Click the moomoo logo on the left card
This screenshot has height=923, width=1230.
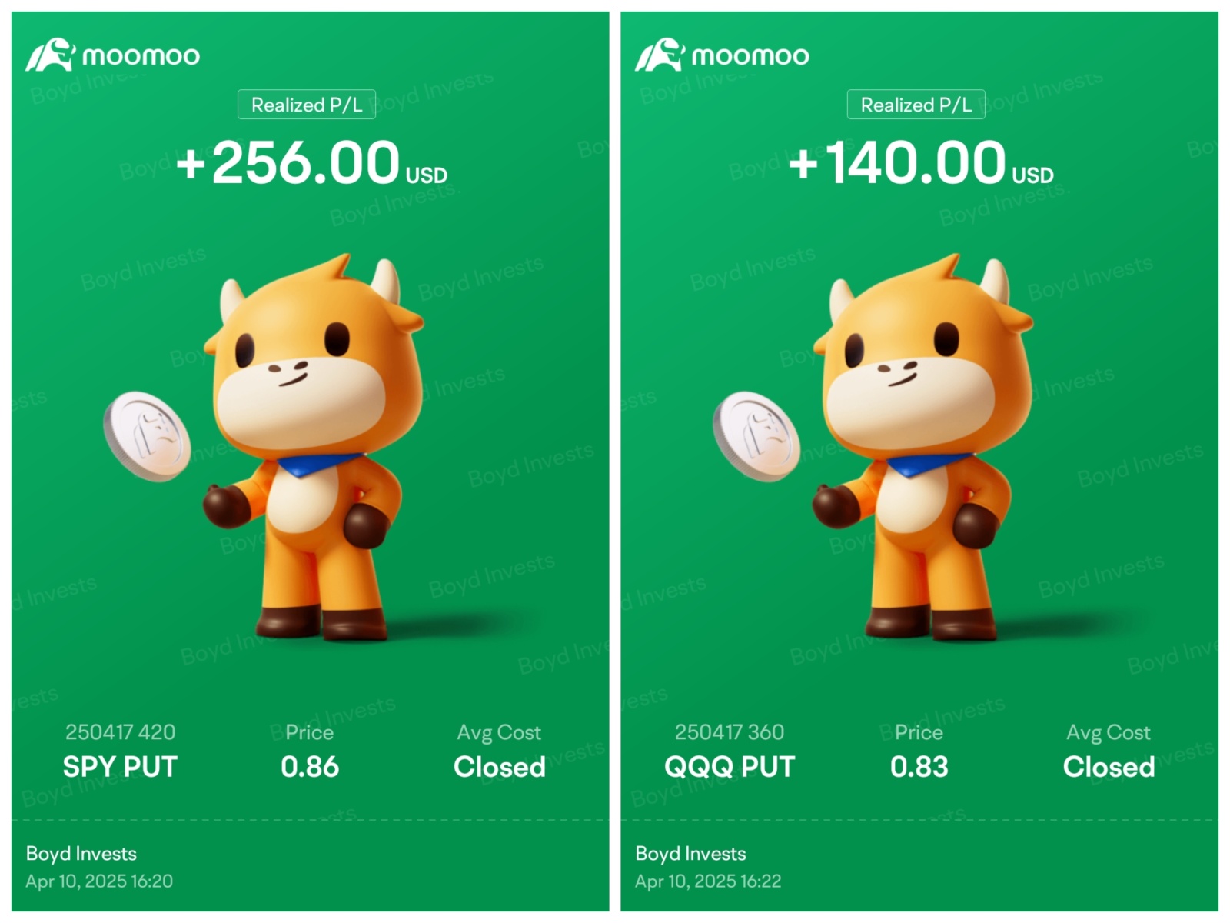pos(113,55)
